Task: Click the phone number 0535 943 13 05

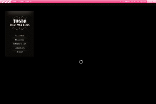Action: click(x=20, y=25)
